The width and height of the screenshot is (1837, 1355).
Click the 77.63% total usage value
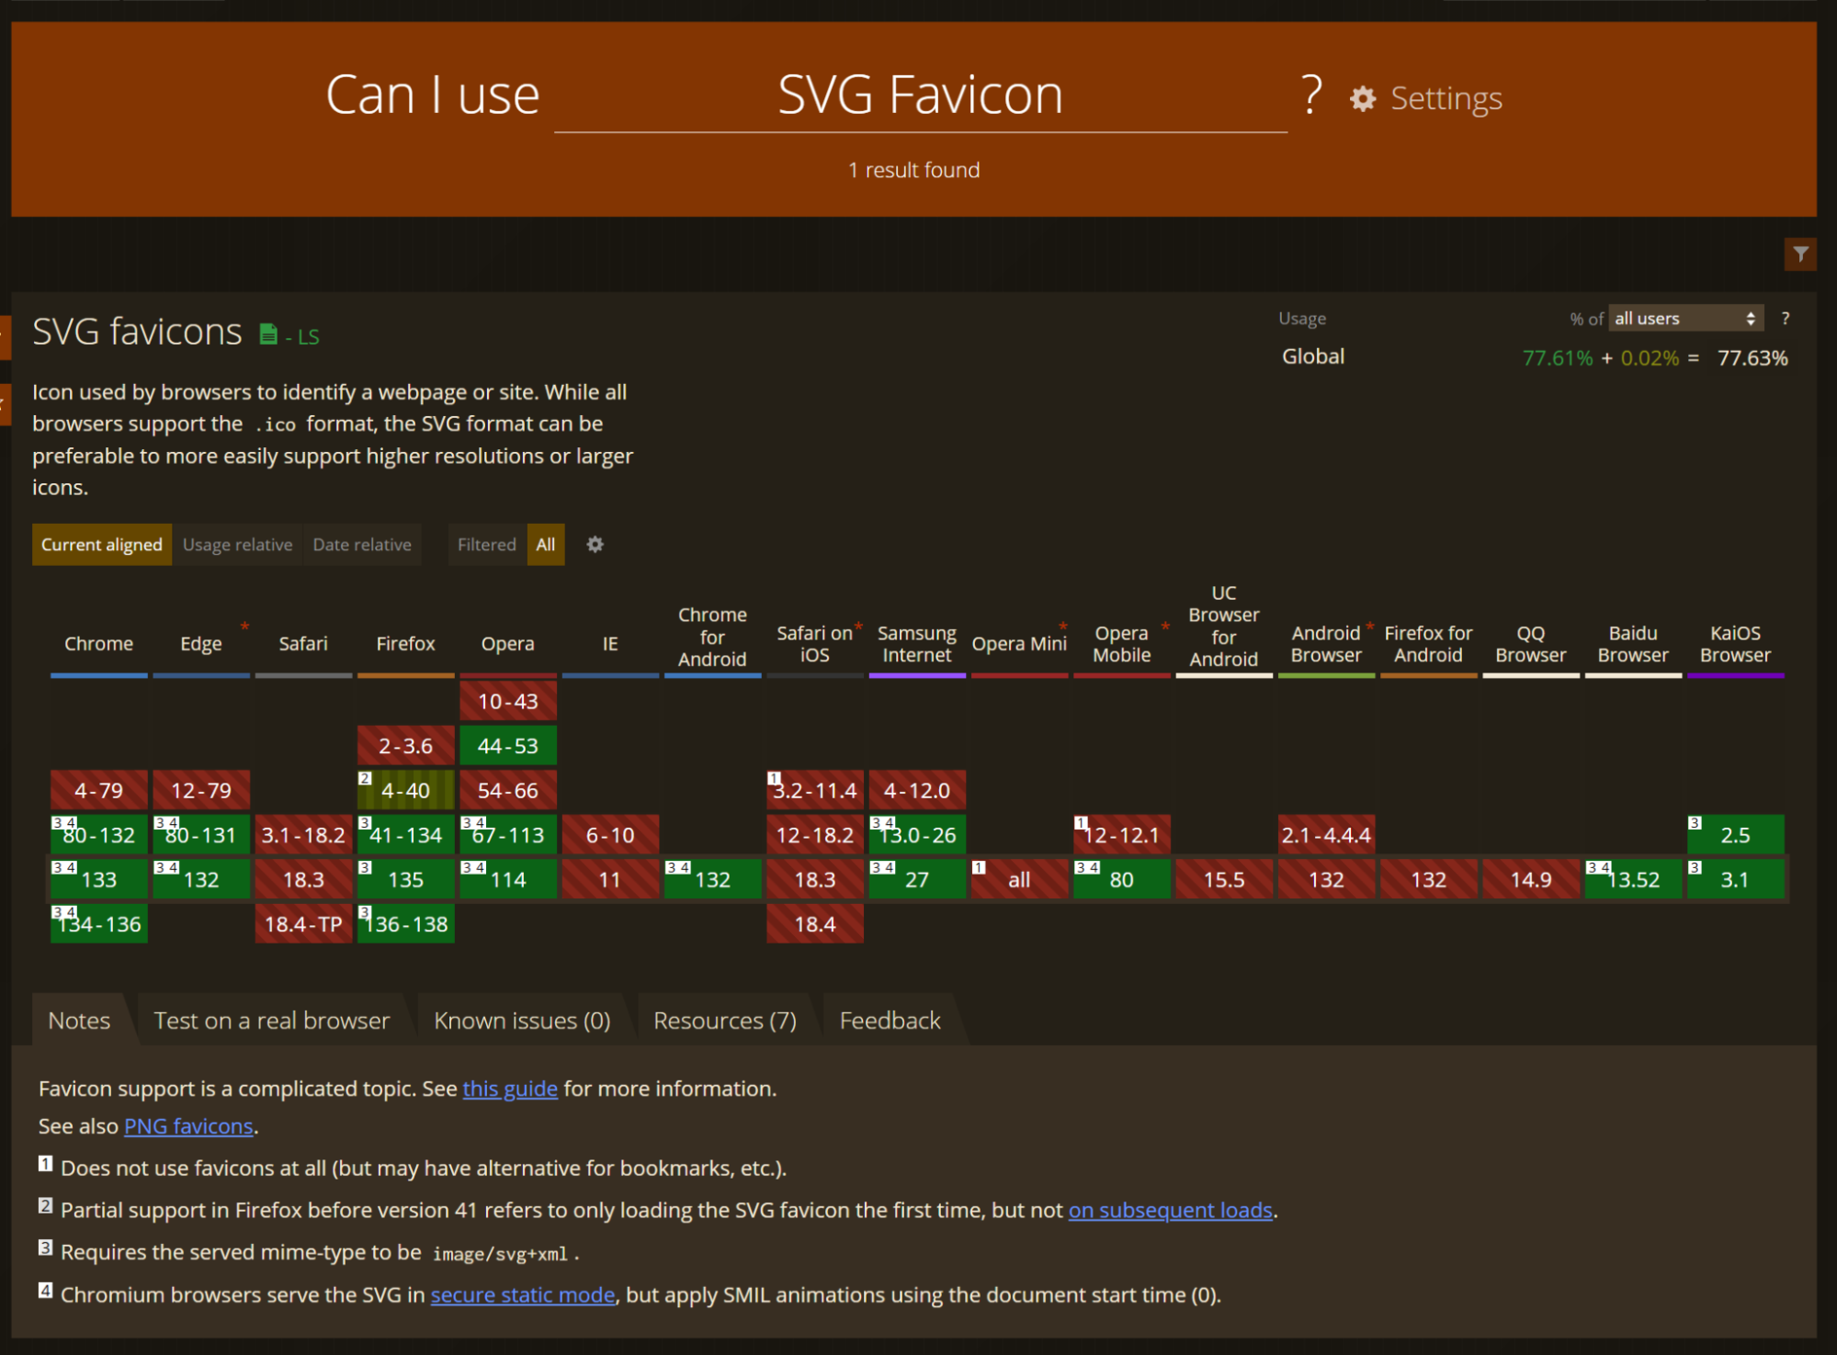pyautogui.click(x=1752, y=358)
